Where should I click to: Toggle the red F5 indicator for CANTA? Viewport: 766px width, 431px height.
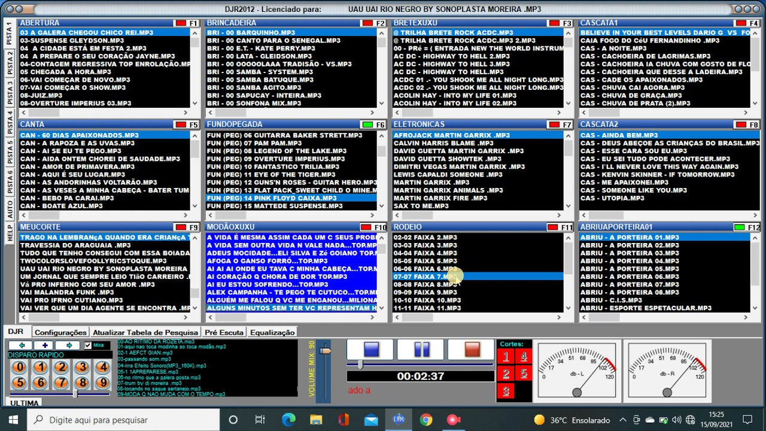coord(180,125)
